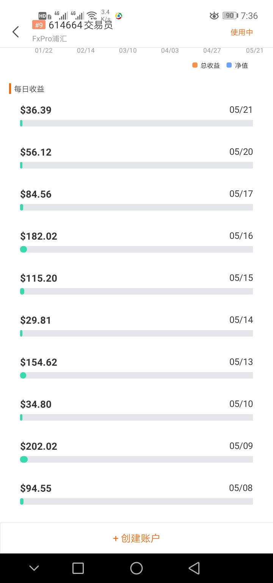273x583 pixels.
Task: Collapse keyboard using down chevron icon
Action: tap(34, 568)
